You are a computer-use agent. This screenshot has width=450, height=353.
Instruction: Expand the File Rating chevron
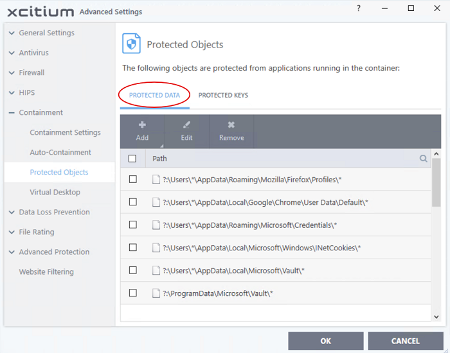12,232
